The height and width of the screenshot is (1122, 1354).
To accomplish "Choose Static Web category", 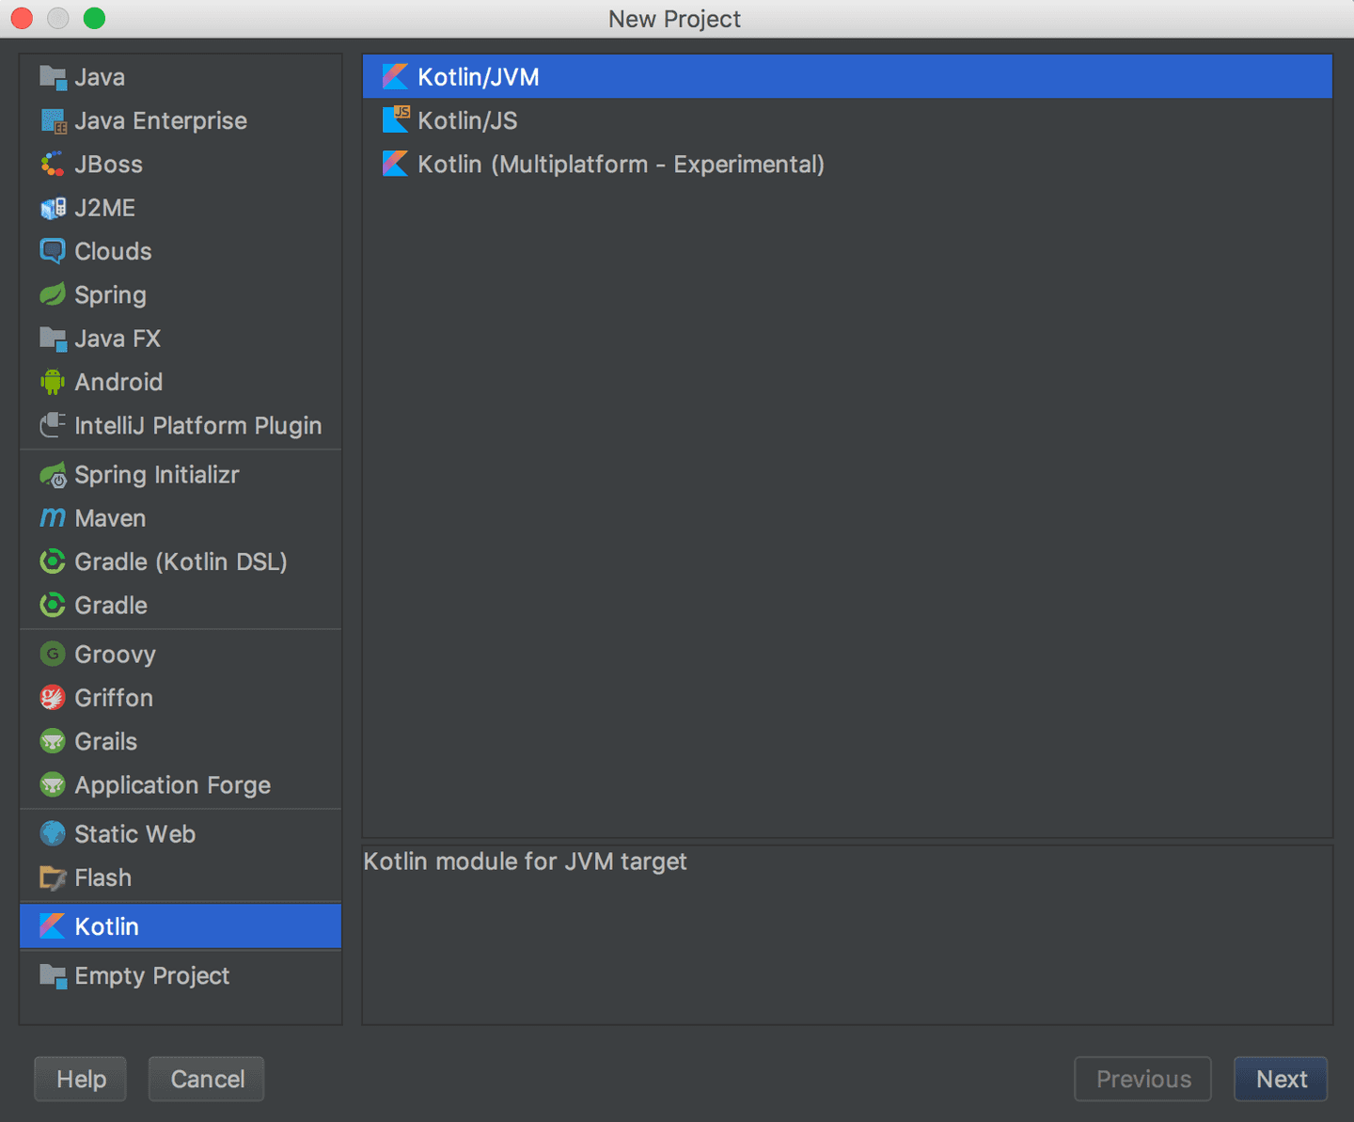I will coord(135,834).
